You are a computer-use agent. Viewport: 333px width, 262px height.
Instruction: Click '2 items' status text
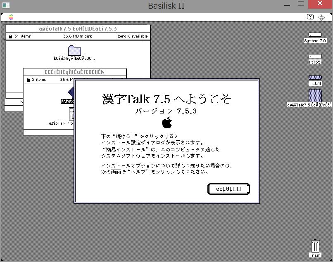point(39,79)
